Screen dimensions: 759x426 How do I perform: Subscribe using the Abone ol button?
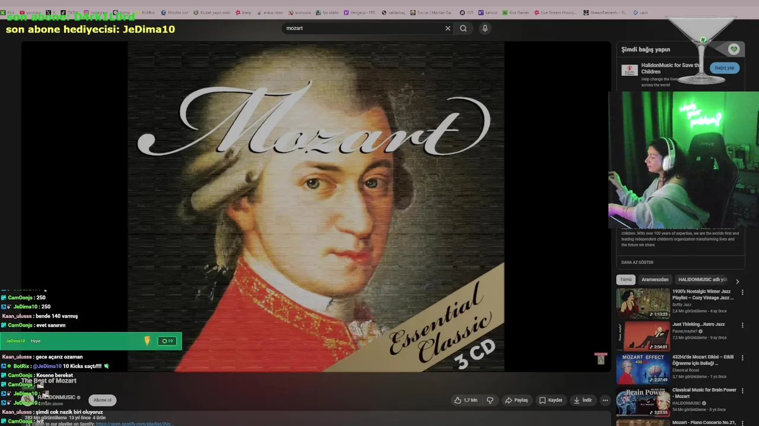click(x=102, y=400)
